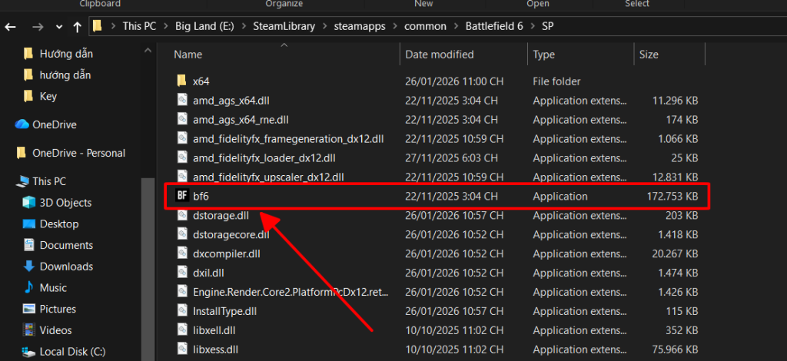Navigate to Big Land (E:) breadcrumb
This screenshot has width=787, height=361.
(x=204, y=26)
